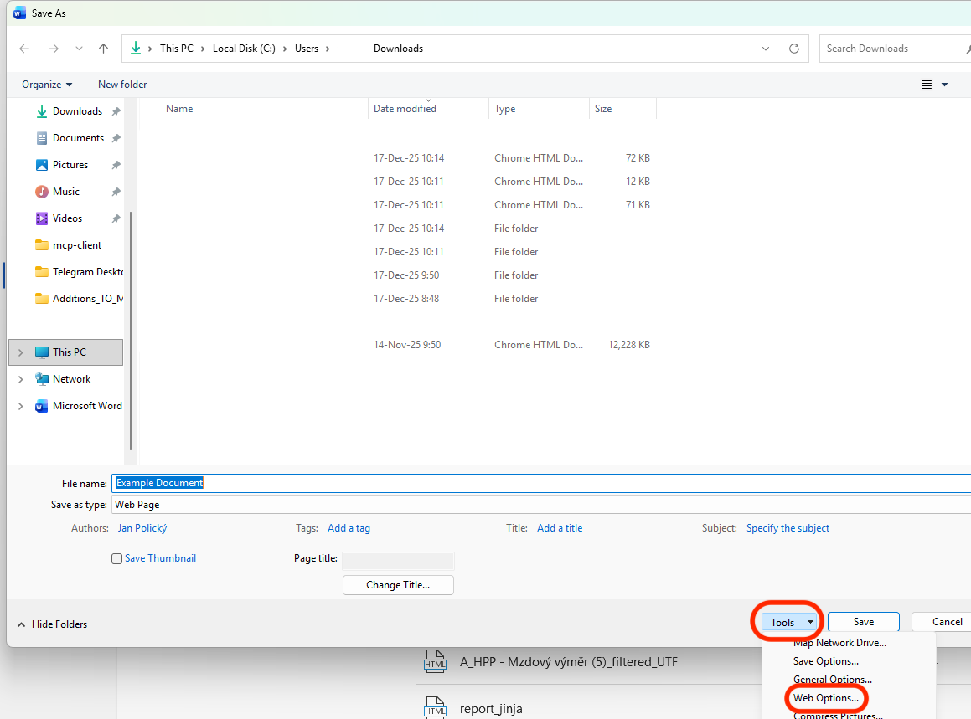This screenshot has height=719, width=971.
Task: Select Microsoft Word in navigation pane
Action: [x=87, y=406]
